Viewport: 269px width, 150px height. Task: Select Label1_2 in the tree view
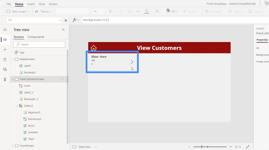(29, 92)
